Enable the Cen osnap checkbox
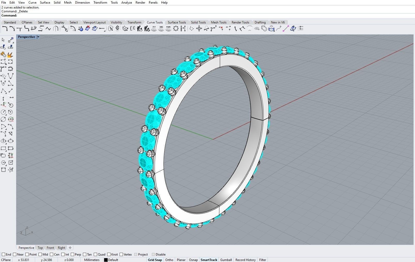 (x=52, y=255)
